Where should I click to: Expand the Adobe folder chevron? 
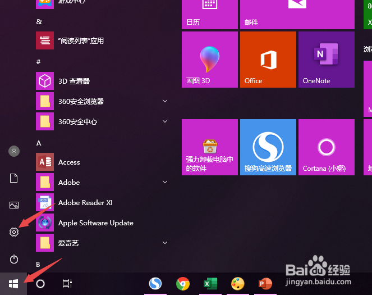(165, 182)
